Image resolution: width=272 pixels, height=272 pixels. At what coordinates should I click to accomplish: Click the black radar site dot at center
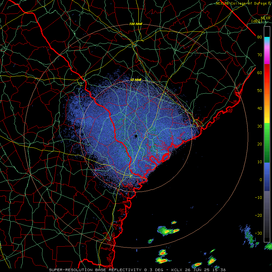coord(136,136)
